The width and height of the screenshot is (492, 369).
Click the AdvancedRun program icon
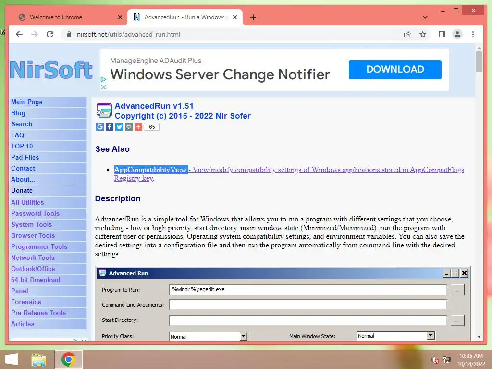(x=104, y=111)
